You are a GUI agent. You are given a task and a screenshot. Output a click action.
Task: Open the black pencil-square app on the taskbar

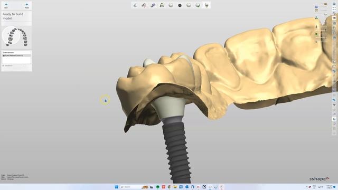tap(204, 187)
